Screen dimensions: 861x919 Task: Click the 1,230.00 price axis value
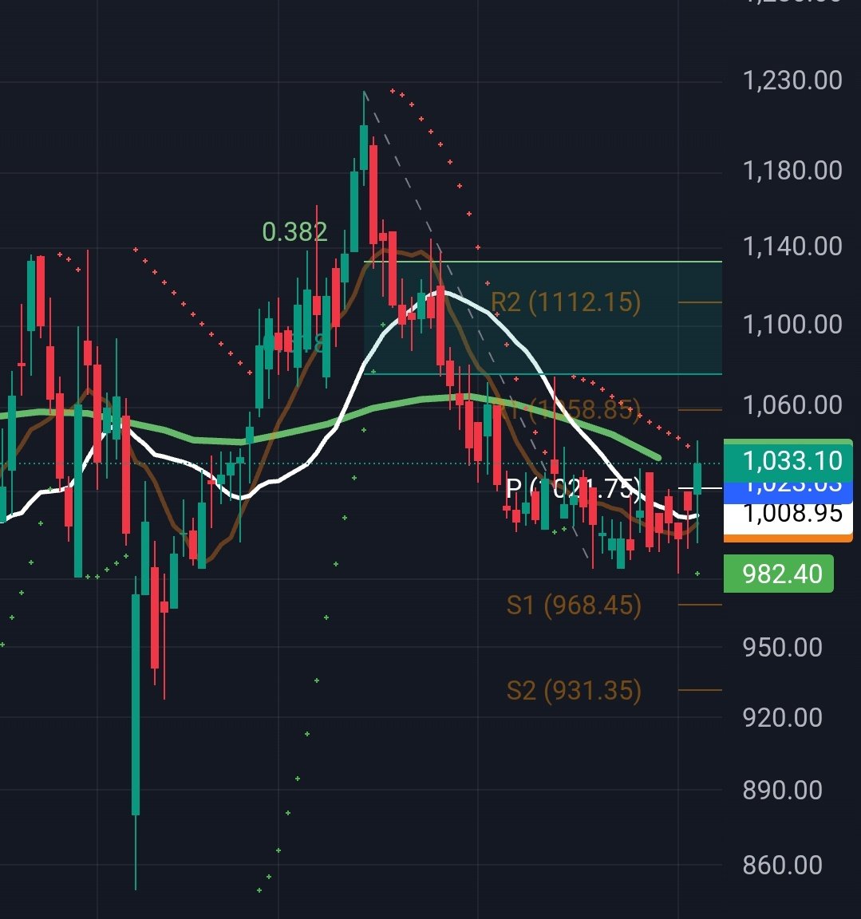[792, 81]
